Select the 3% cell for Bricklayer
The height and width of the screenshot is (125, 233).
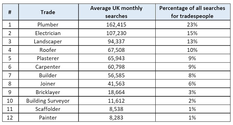[x=193, y=92]
